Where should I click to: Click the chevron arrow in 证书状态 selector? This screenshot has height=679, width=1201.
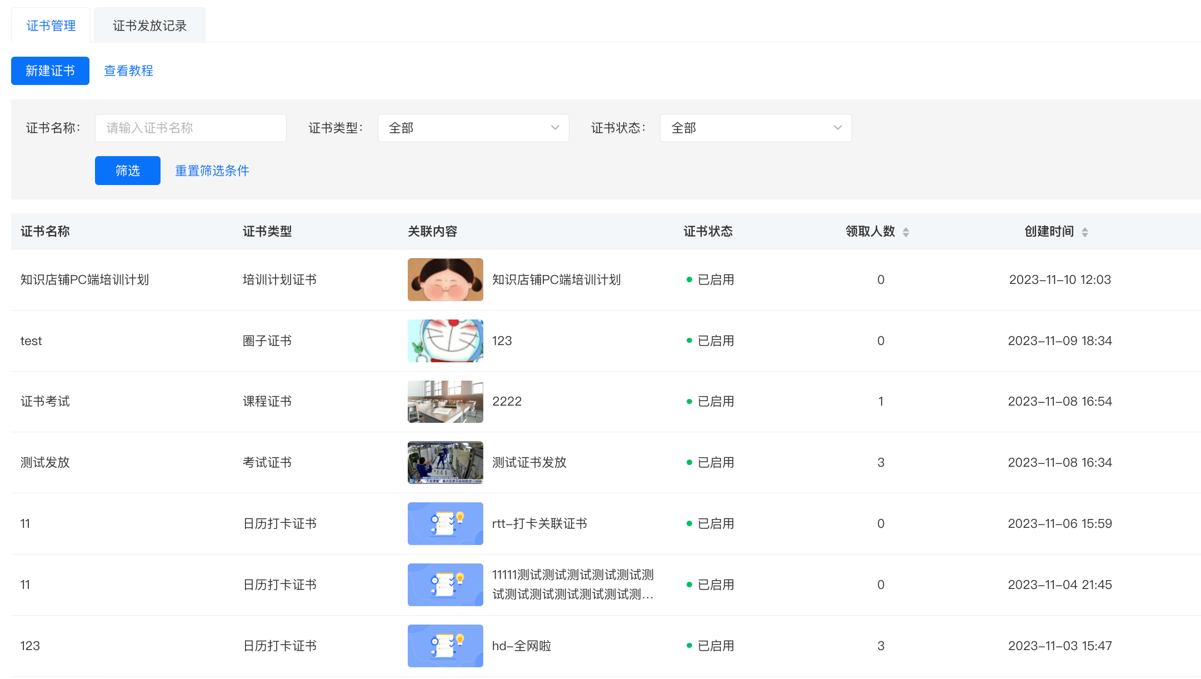coord(838,128)
